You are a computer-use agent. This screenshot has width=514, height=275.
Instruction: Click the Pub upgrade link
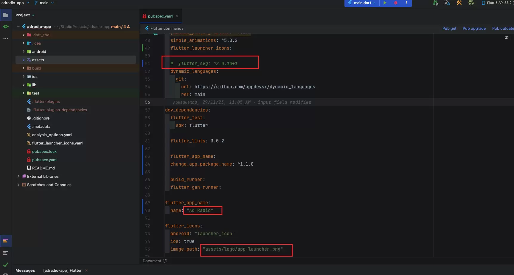474,29
